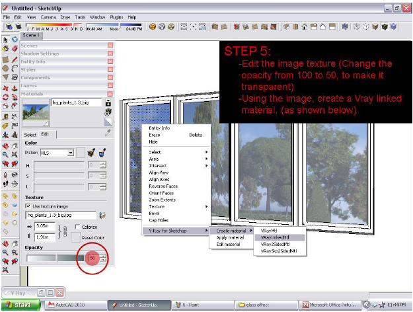
Task: Switch to the Select tab in Materials
Action: click(30, 134)
